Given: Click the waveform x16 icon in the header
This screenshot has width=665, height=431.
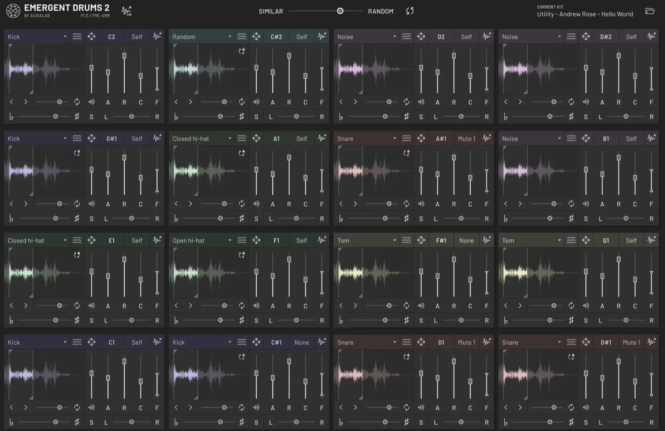Looking at the screenshot, I should [x=126, y=11].
